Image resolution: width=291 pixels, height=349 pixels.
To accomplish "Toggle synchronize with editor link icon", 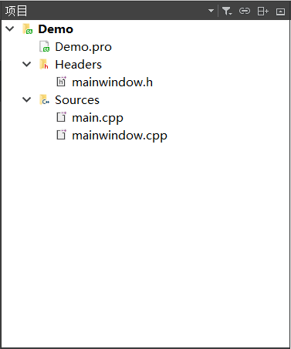I will point(245,11).
